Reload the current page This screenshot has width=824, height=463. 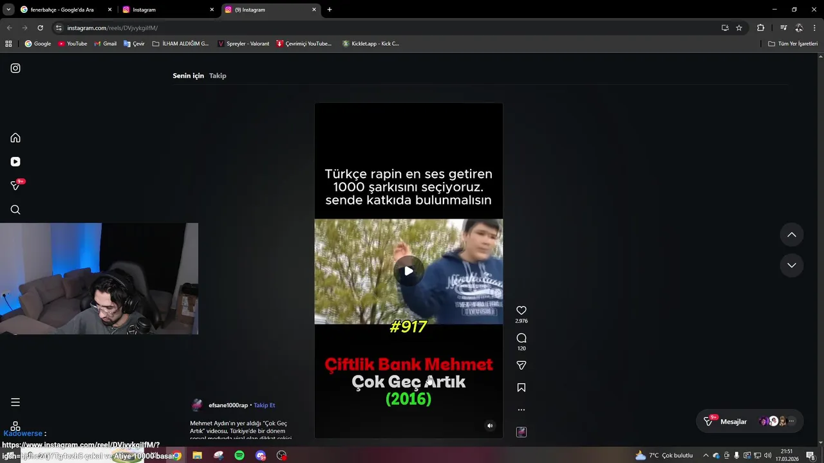click(x=40, y=28)
